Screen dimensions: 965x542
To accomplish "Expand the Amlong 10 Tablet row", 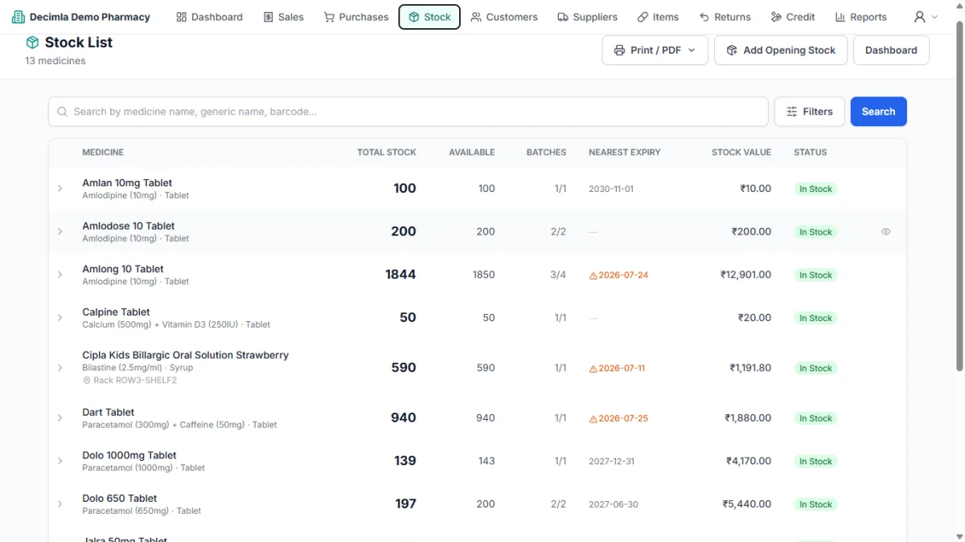I will (x=60, y=275).
